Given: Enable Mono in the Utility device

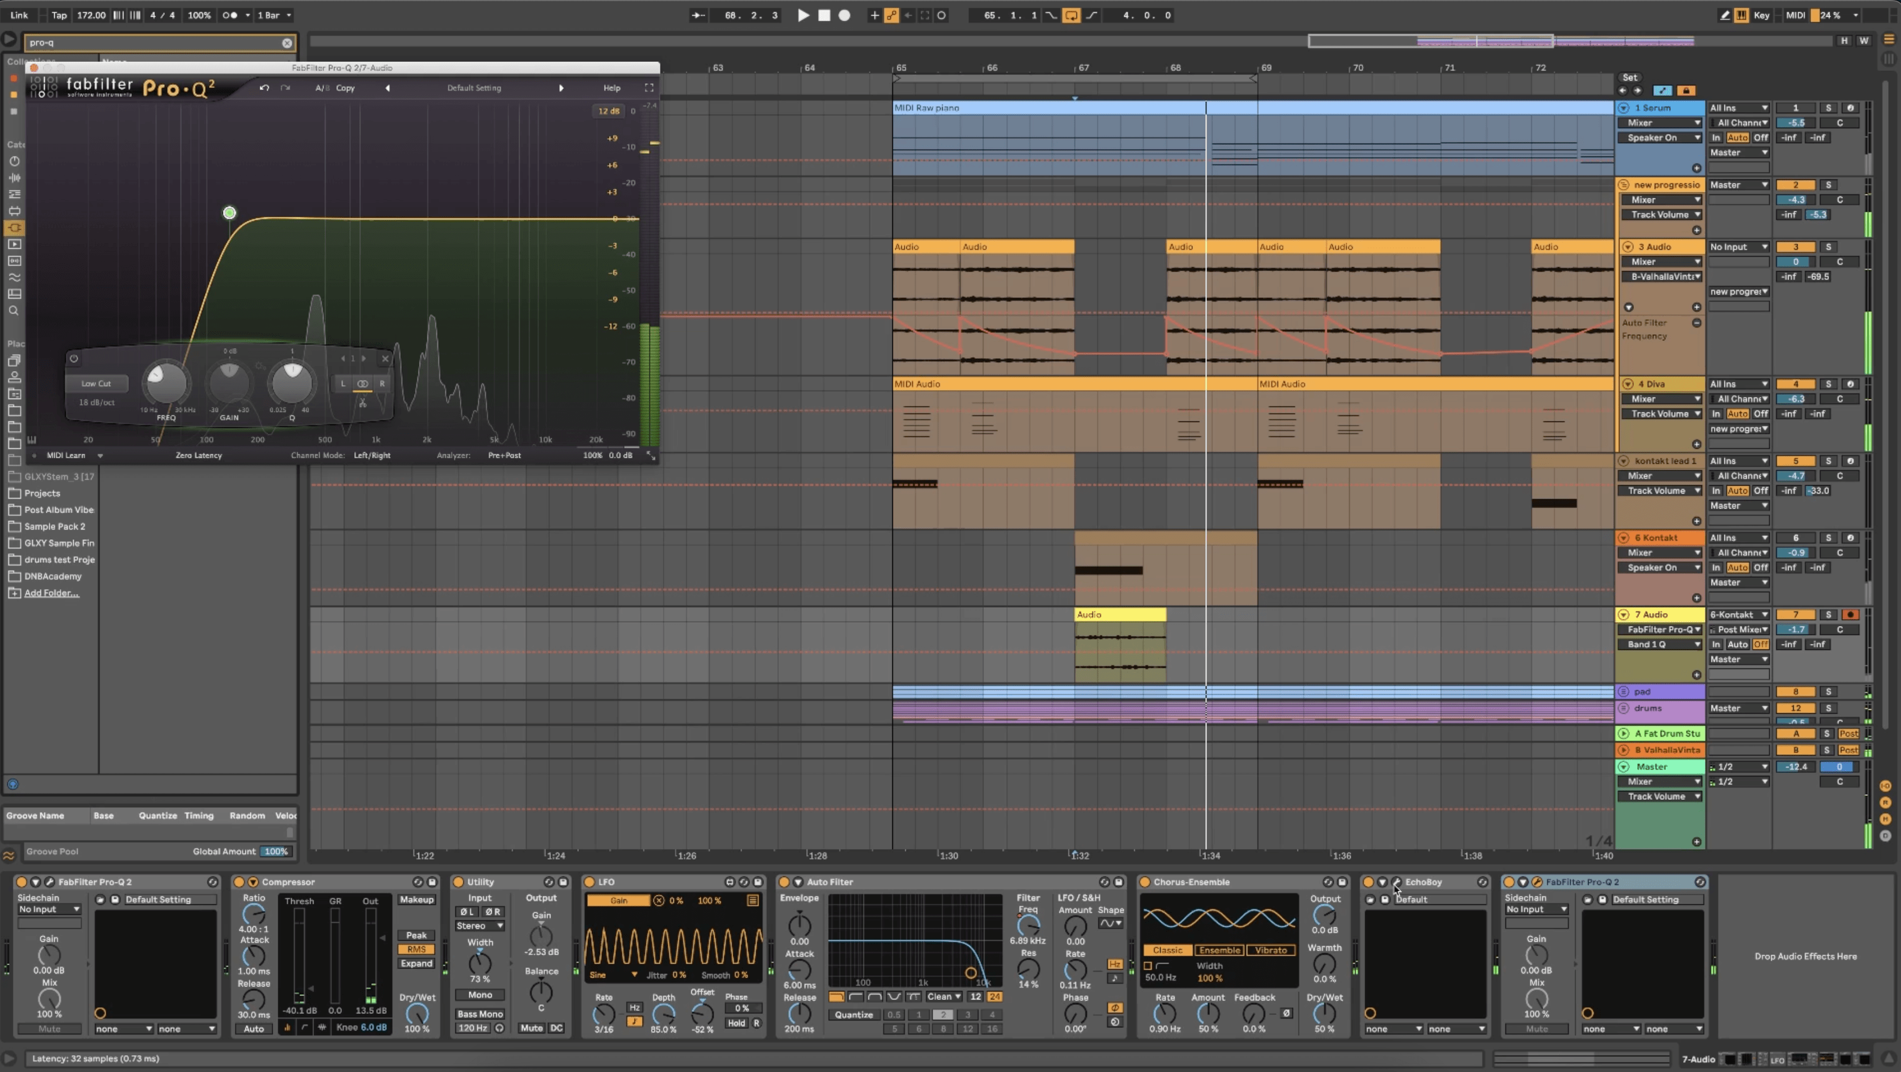Looking at the screenshot, I should coord(479,994).
